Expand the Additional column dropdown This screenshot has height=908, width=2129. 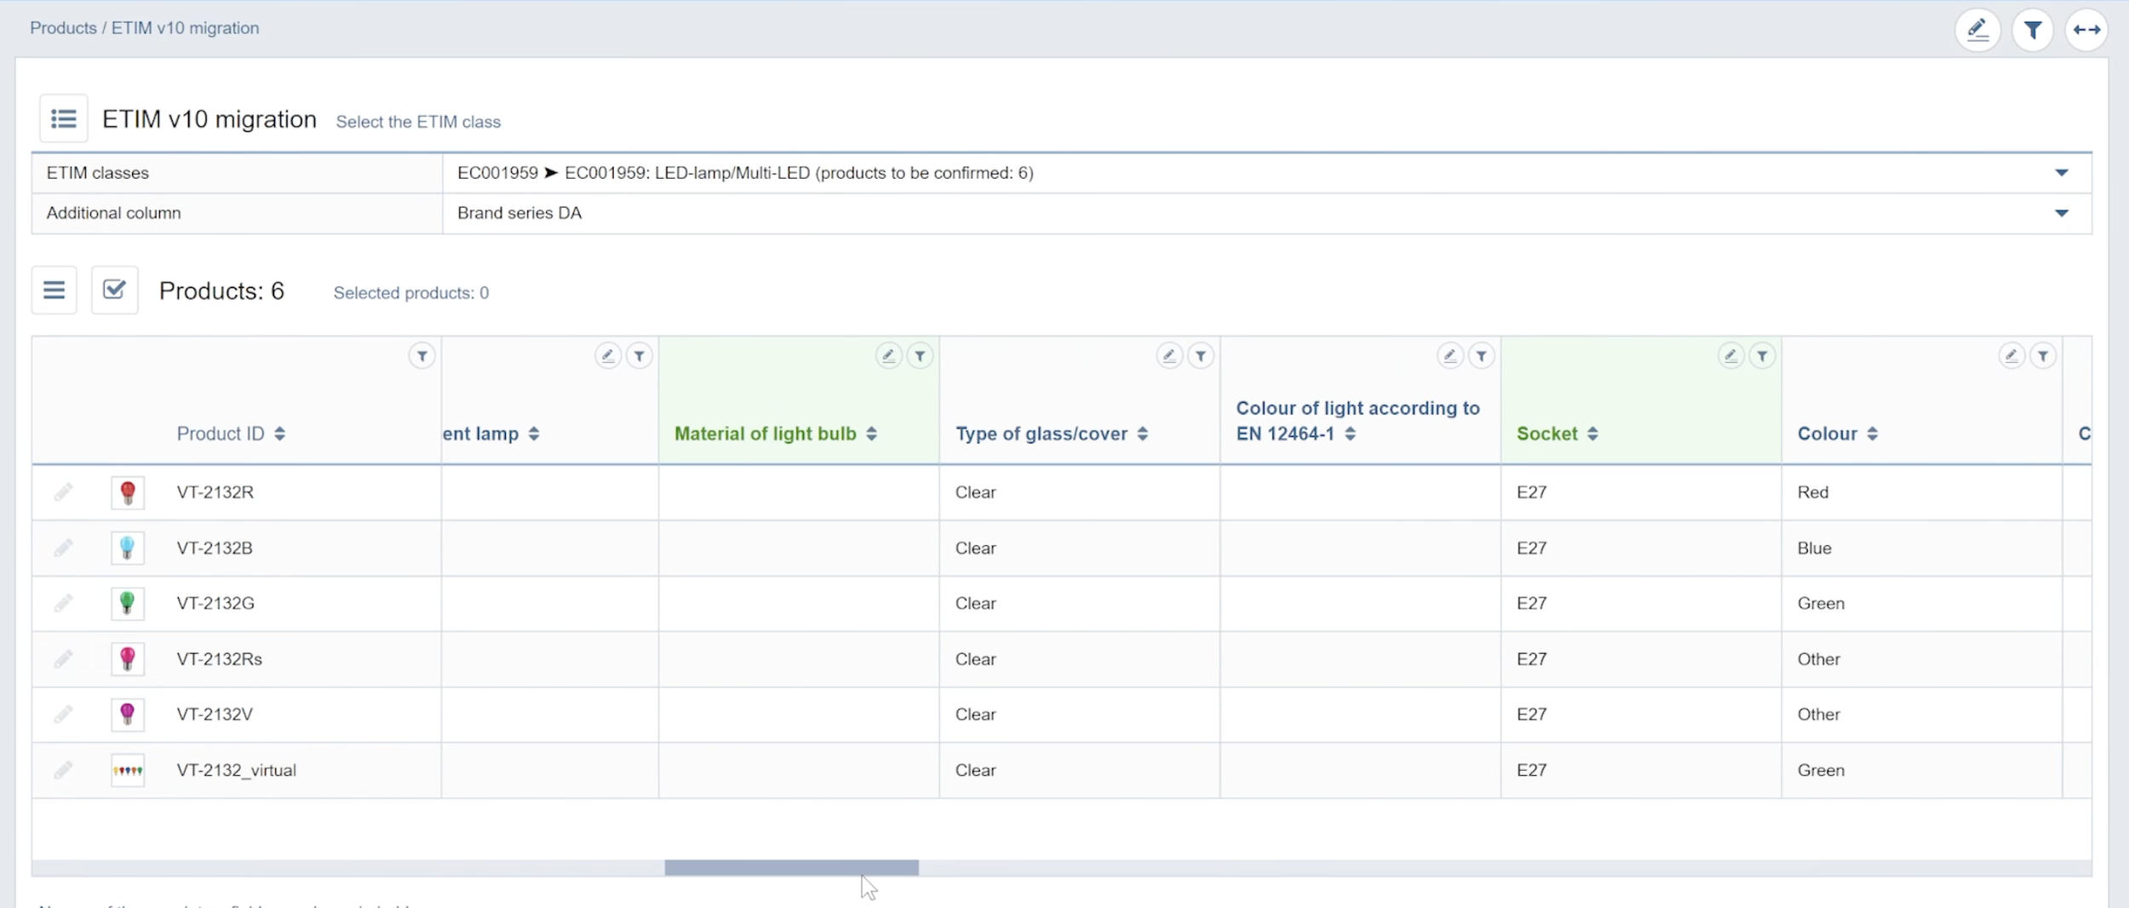point(2061,213)
